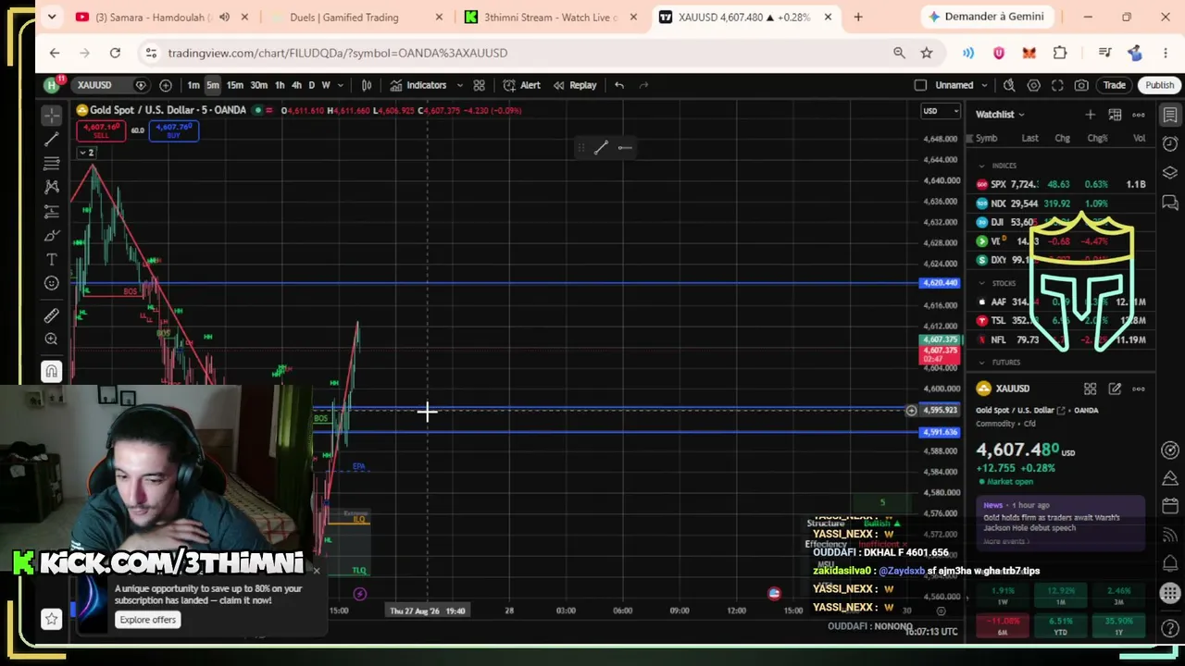Open the object tree layers icon

[x=1170, y=173]
